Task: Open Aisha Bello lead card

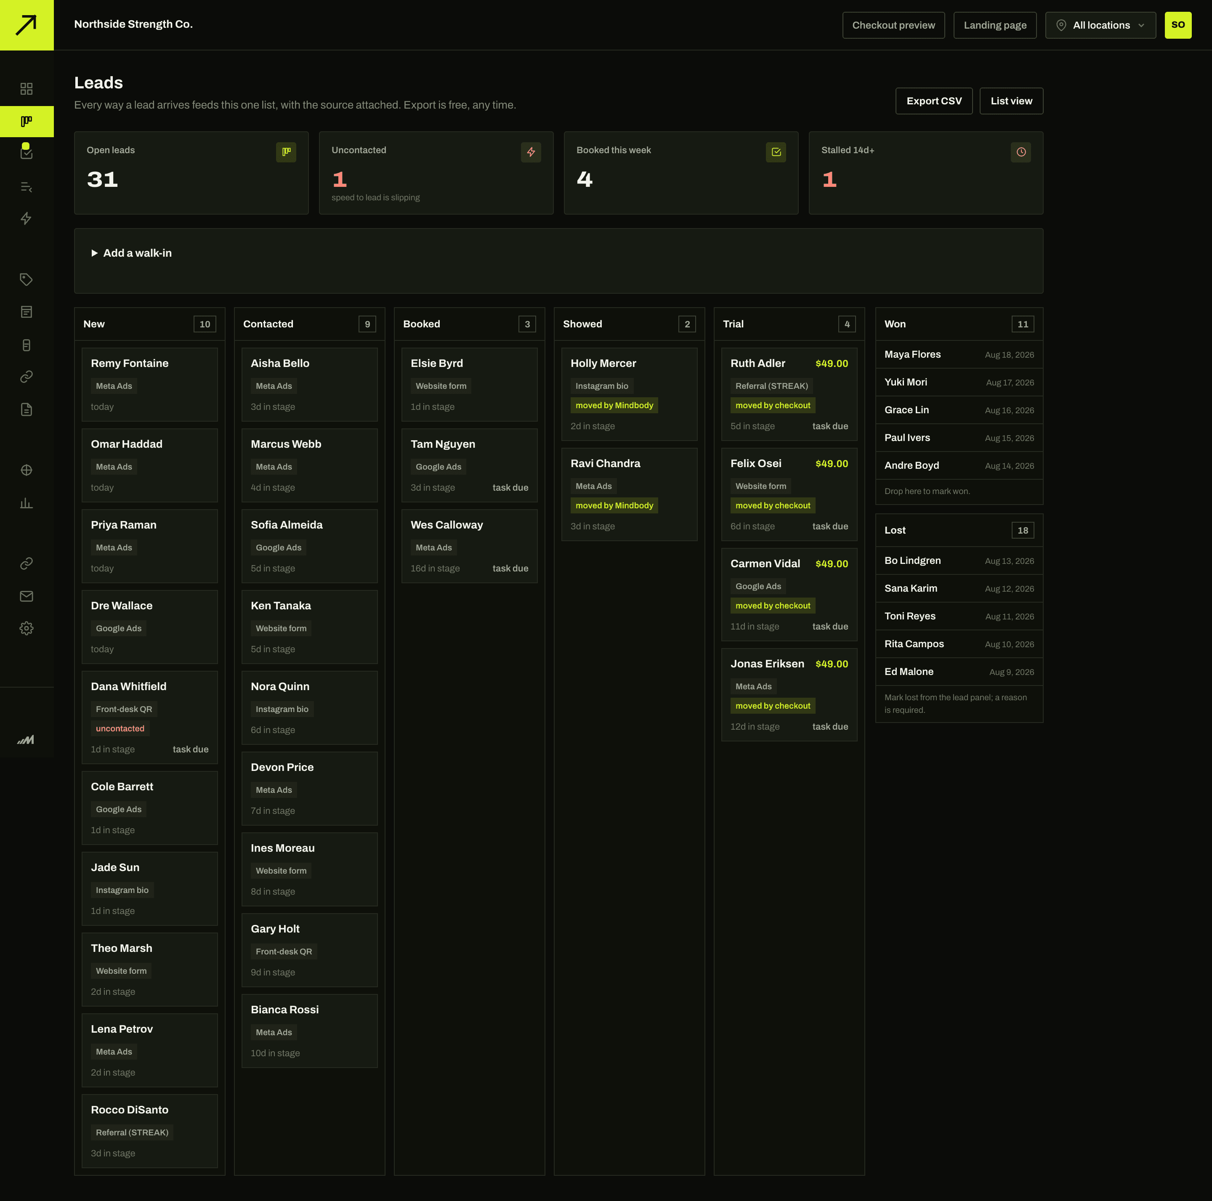Action: (x=310, y=385)
